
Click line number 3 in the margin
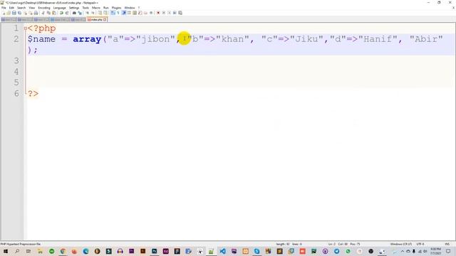[16, 60]
